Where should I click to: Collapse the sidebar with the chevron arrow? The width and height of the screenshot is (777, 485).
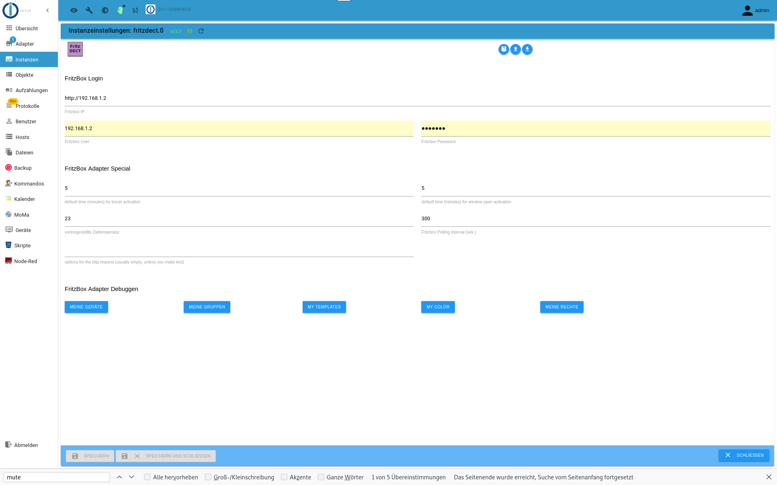click(x=47, y=11)
